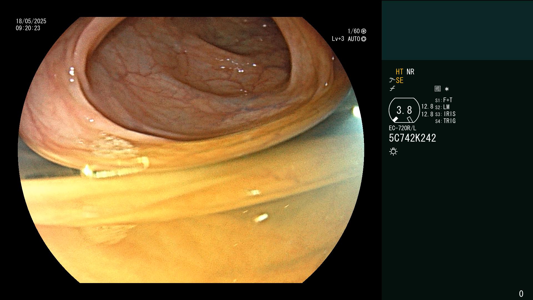
Task: Click the AUTO iris circle icon
Action: click(364, 39)
